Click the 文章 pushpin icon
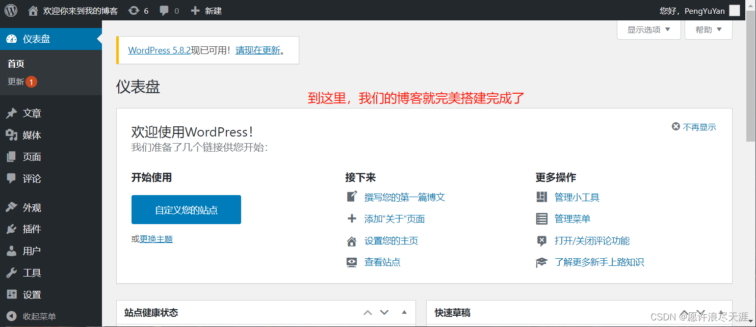The image size is (756, 327). tap(11, 113)
